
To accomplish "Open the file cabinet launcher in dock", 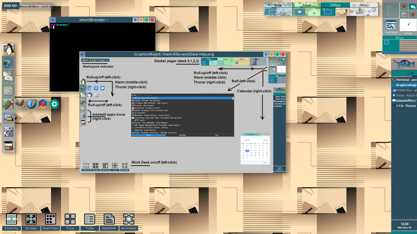I will [8, 89].
